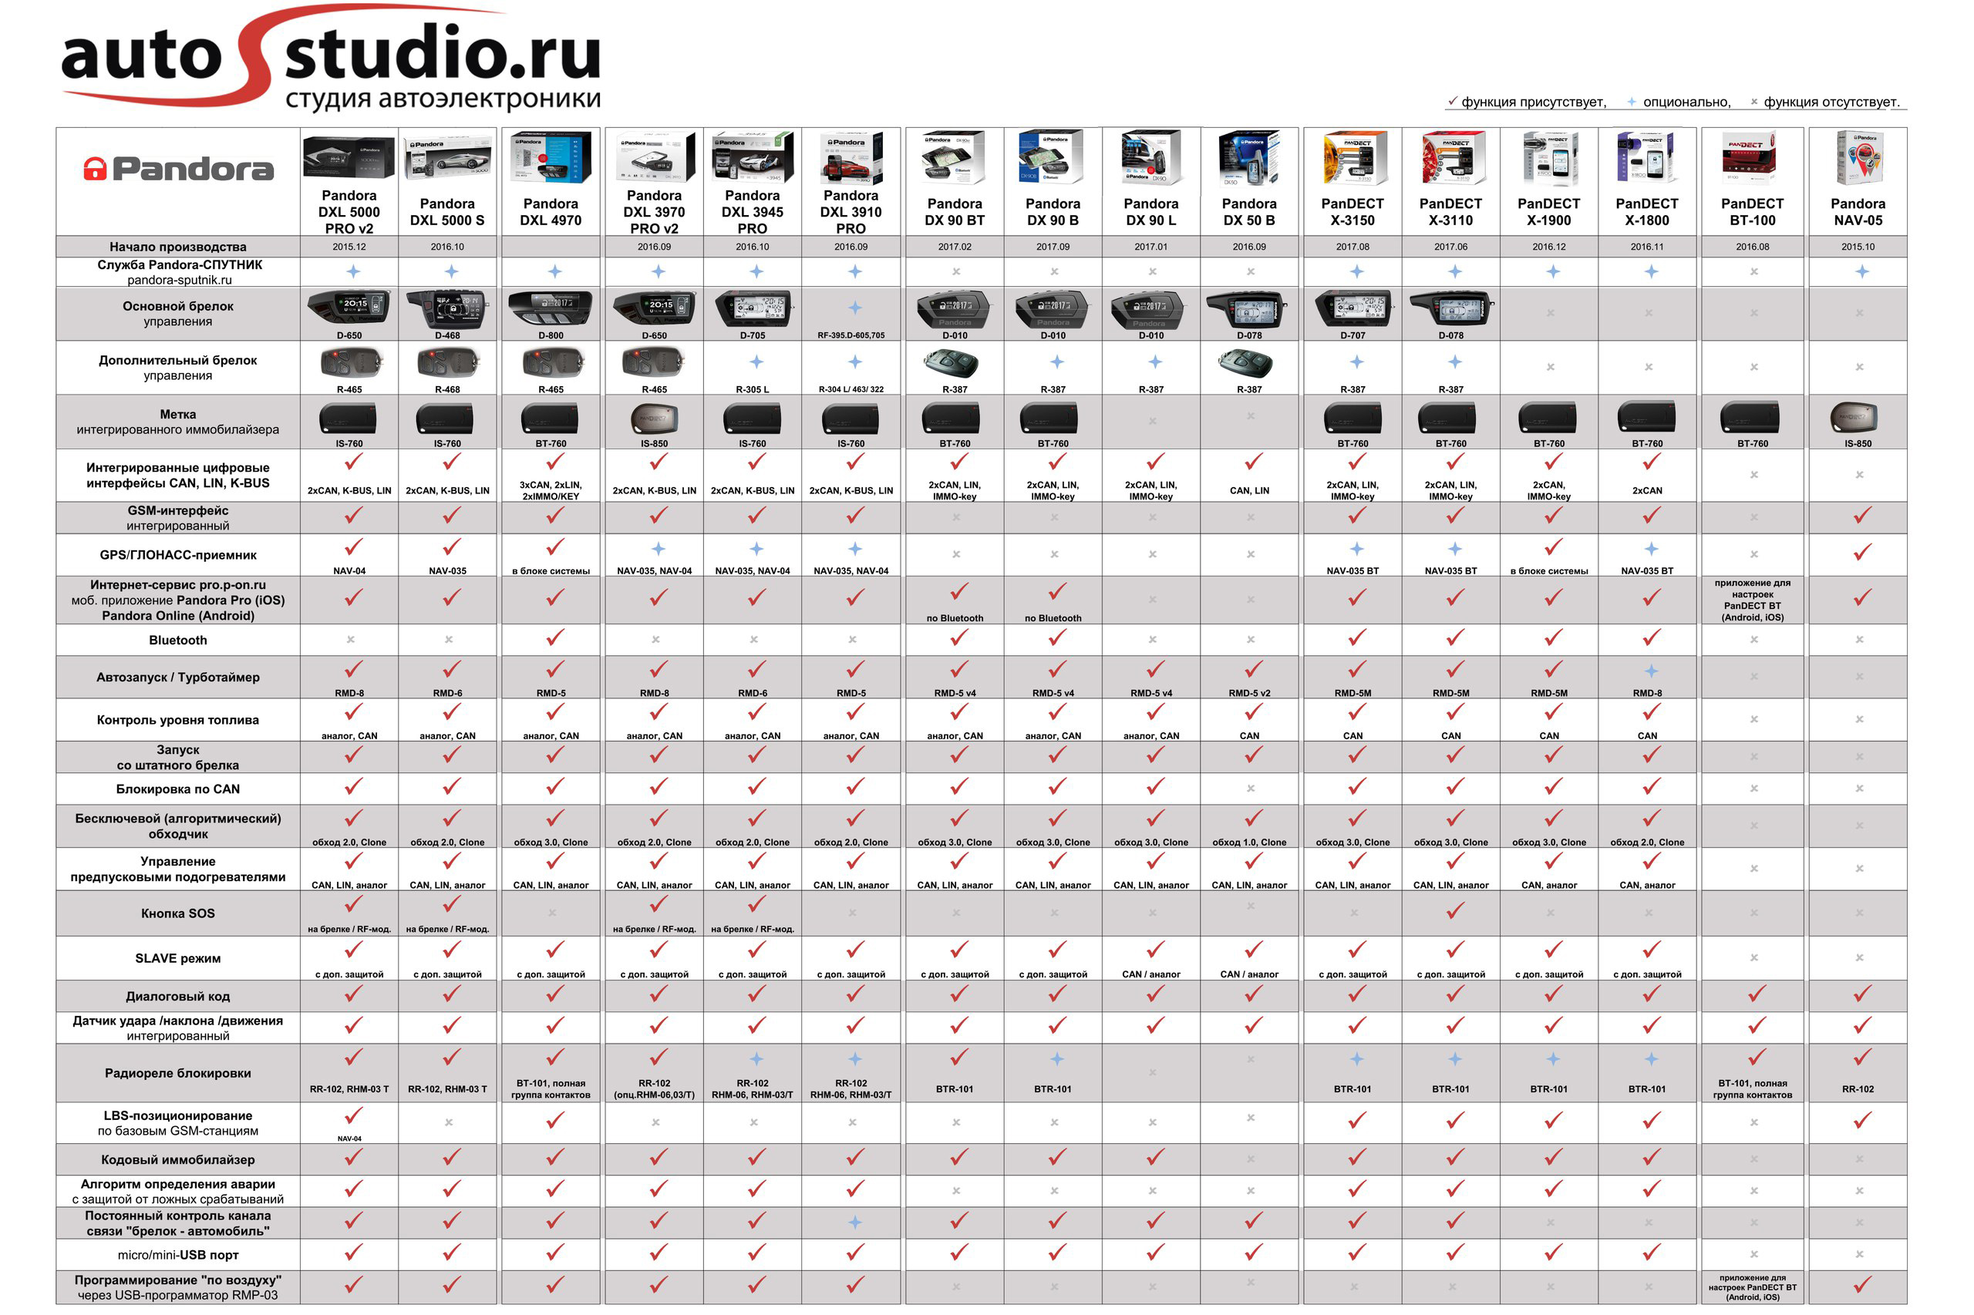This screenshot has height=1315, width=1974.
Task: Click the autostudio.ru logo
Action: 331,59
